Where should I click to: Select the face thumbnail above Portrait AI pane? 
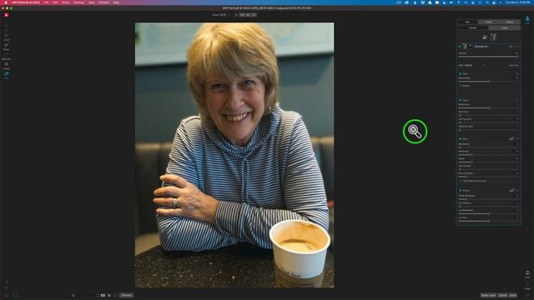pyautogui.click(x=493, y=37)
